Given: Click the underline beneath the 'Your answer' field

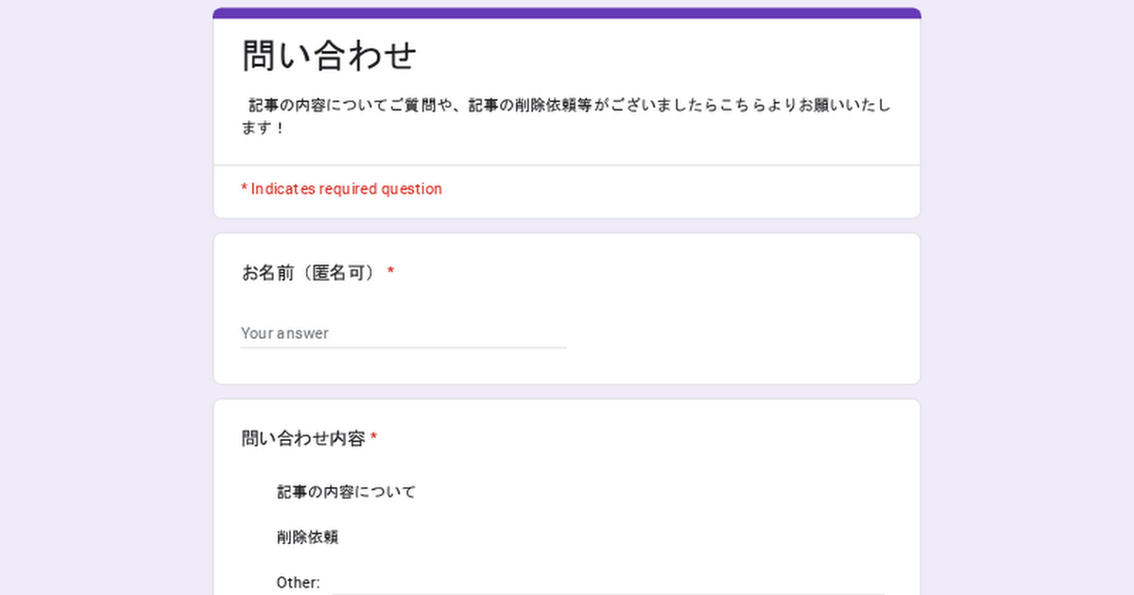Looking at the screenshot, I should [403, 348].
